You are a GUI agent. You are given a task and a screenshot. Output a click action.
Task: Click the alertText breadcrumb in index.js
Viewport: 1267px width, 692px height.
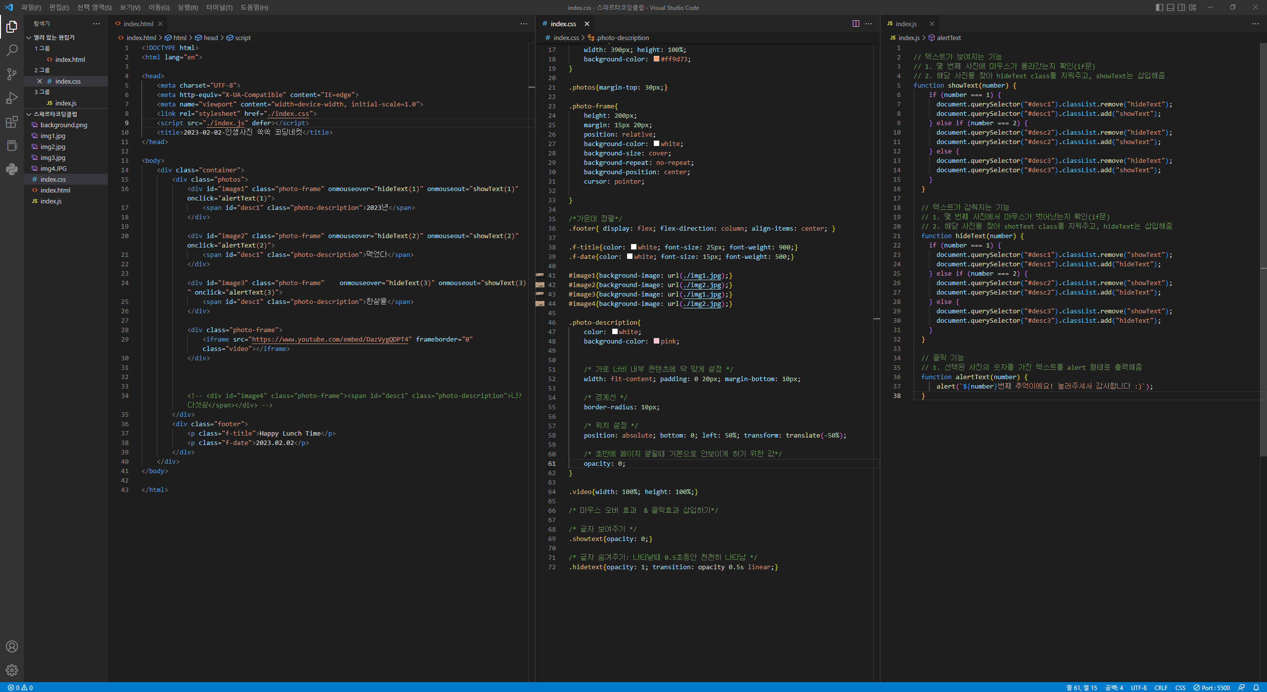[x=945, y=38]
